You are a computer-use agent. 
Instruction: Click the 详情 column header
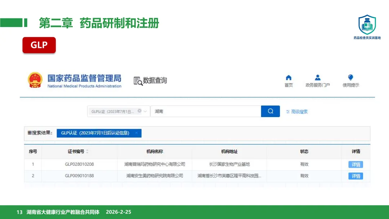click(356, 151)
